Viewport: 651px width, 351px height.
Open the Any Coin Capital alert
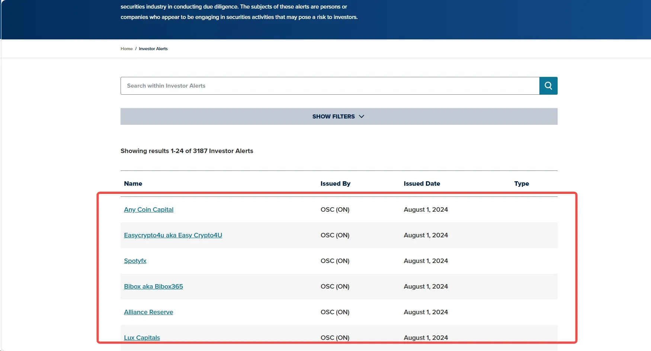[x=149, y=209]
